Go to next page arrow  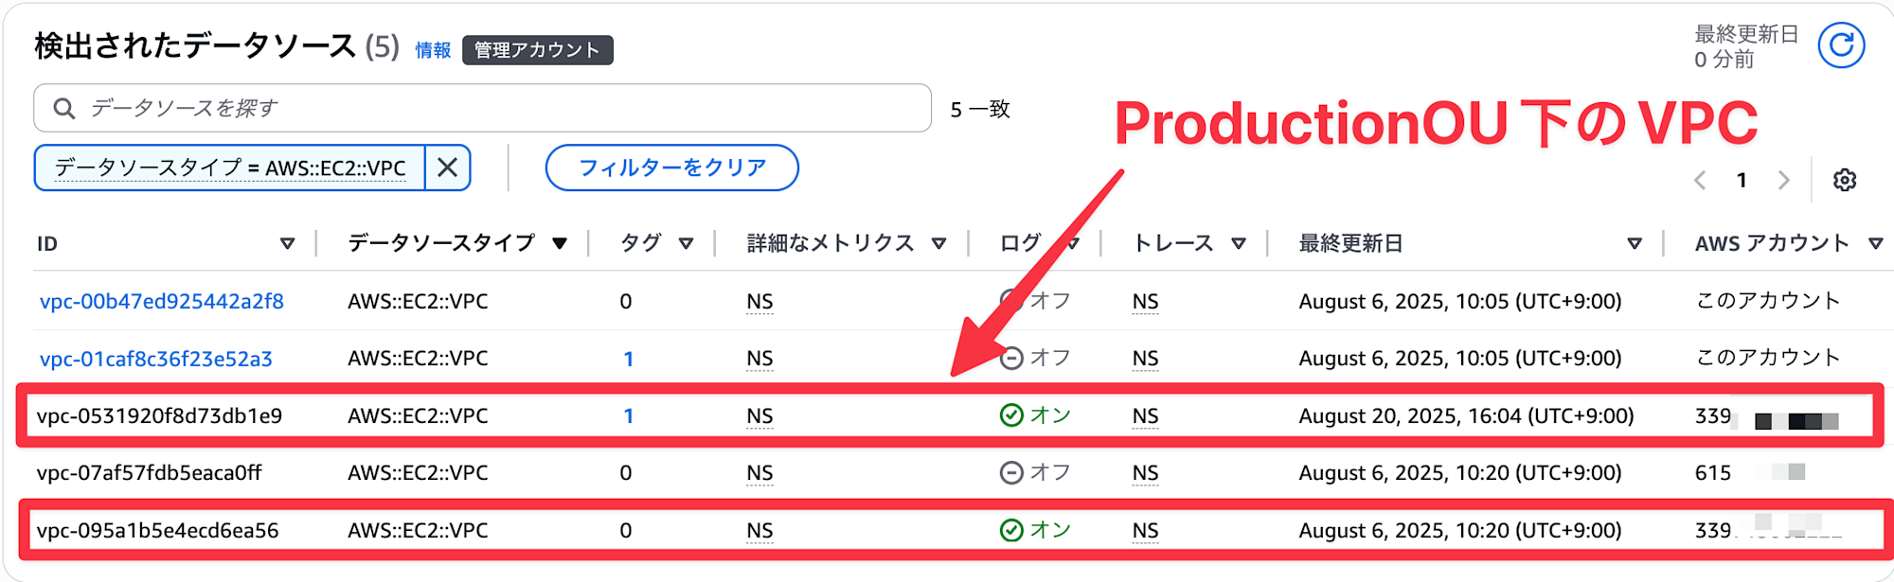coord(1784,180)
